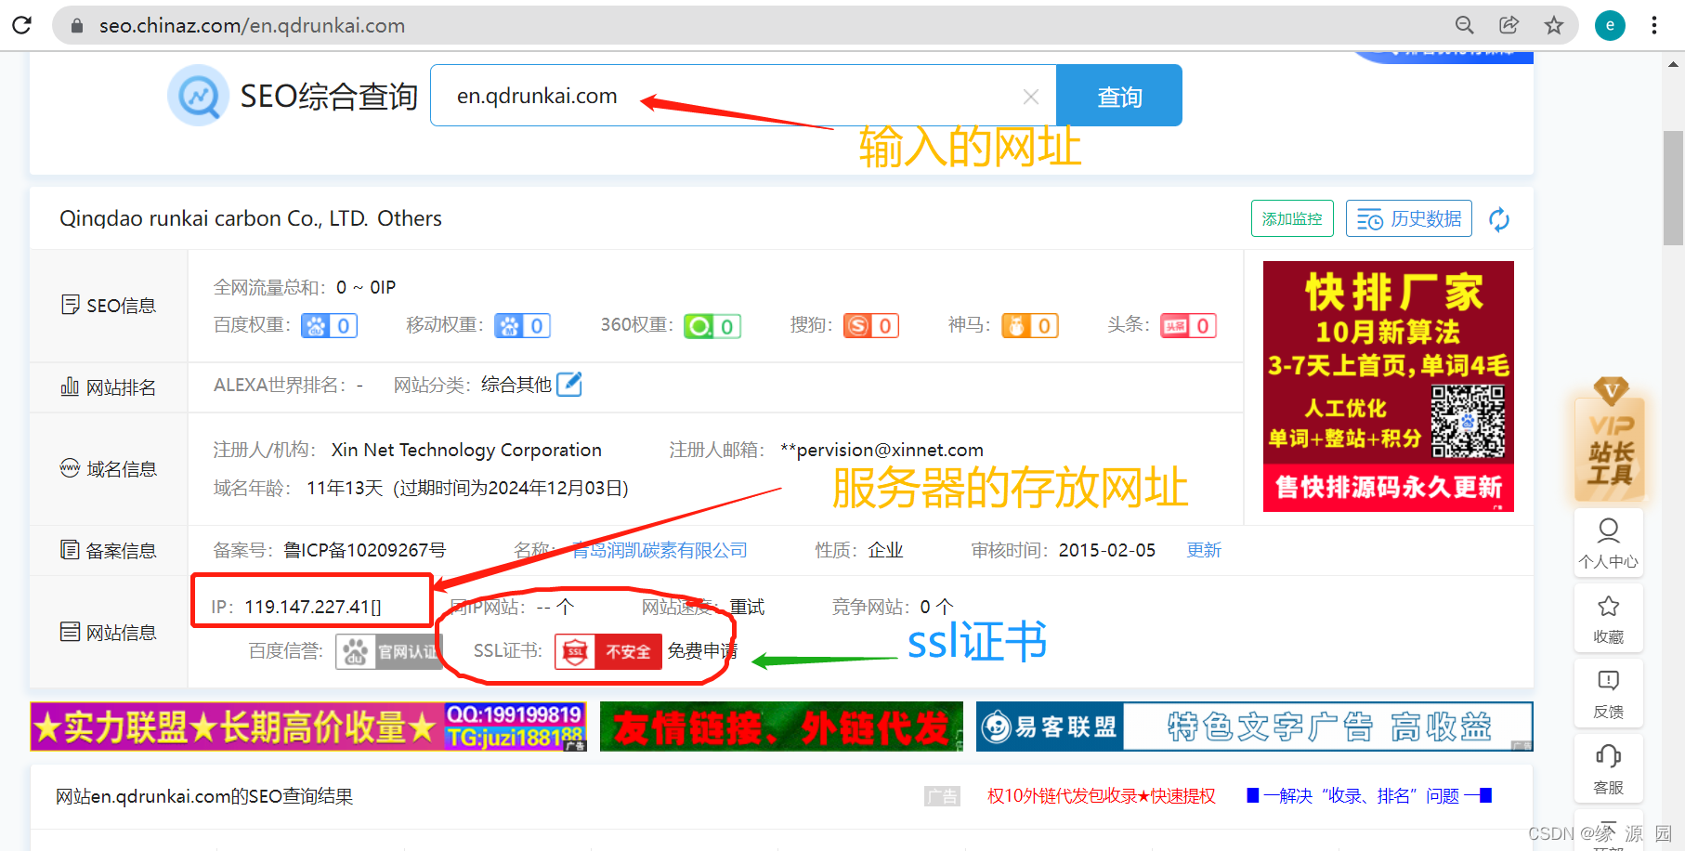The width and height of the screenshot is (1685, 851).
Task: Click registrant email **pervision@xinnet.com
Action: (882, 450)
